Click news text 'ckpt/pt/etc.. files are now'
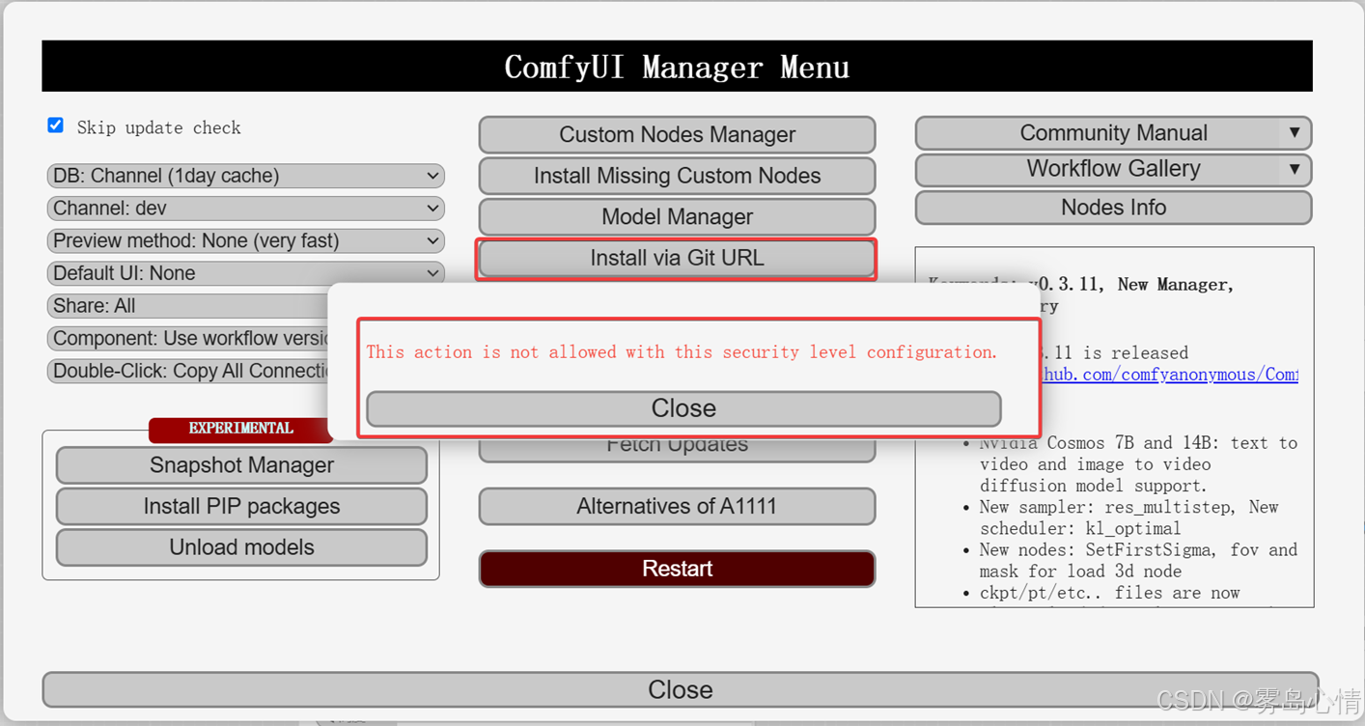 pyautogui.click(x=1110, y=593)
